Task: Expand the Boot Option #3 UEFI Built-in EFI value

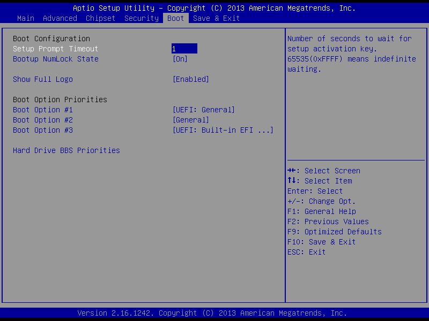Action: coord(223,130)
